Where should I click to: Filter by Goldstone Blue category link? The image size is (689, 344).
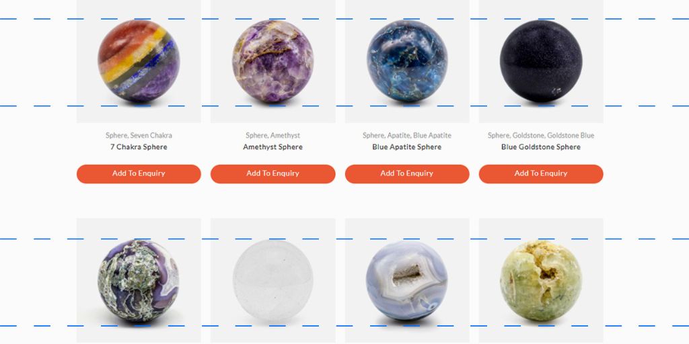(x=571, y=136)
